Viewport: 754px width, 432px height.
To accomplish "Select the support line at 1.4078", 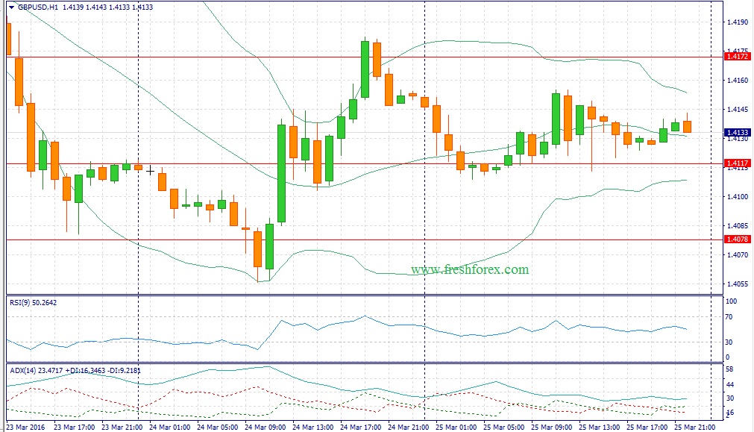I will coord(365,240).
